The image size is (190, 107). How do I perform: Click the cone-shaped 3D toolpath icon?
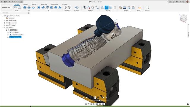60,7
